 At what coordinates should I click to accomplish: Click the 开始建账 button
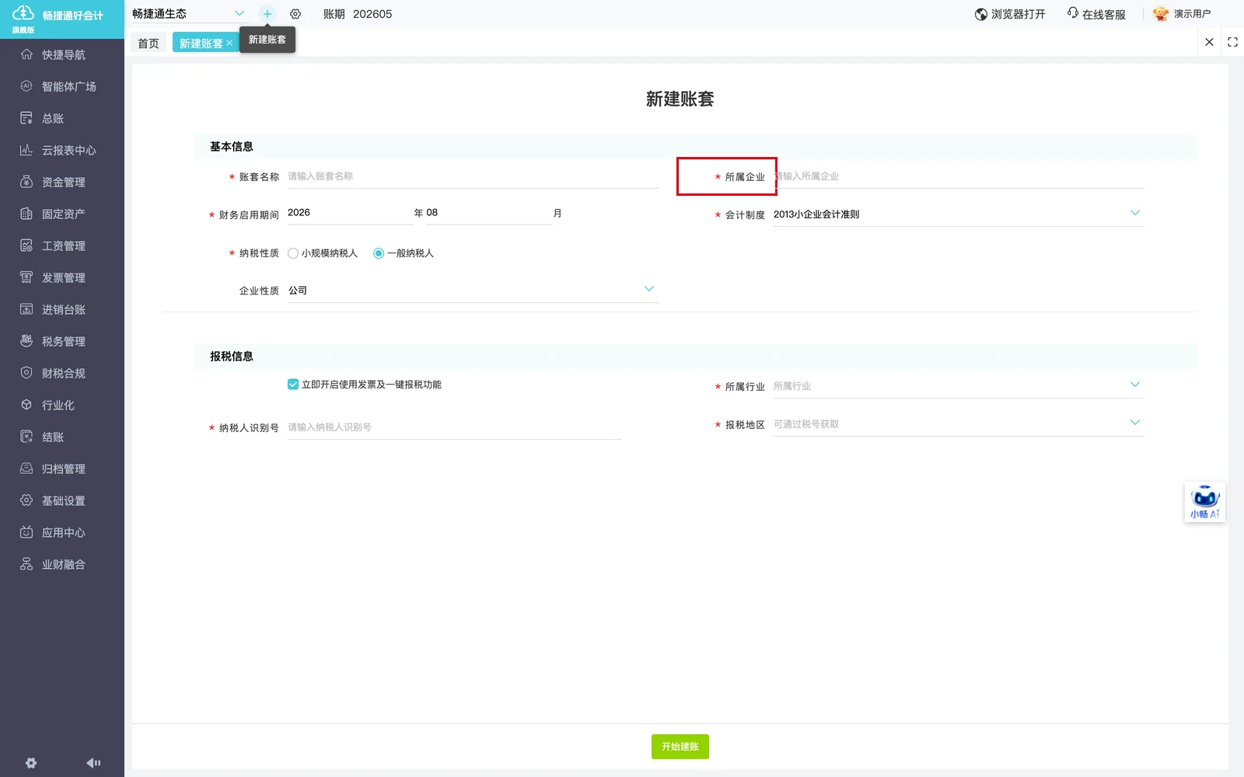680,747
